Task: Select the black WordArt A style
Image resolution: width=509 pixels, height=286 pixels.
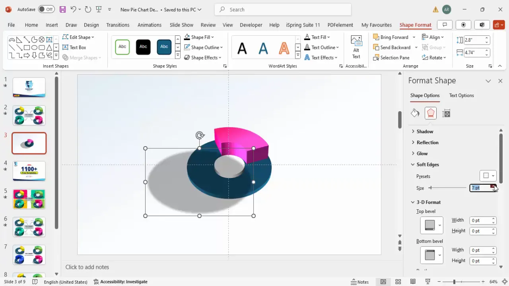Action: click(x=242, y=48)
